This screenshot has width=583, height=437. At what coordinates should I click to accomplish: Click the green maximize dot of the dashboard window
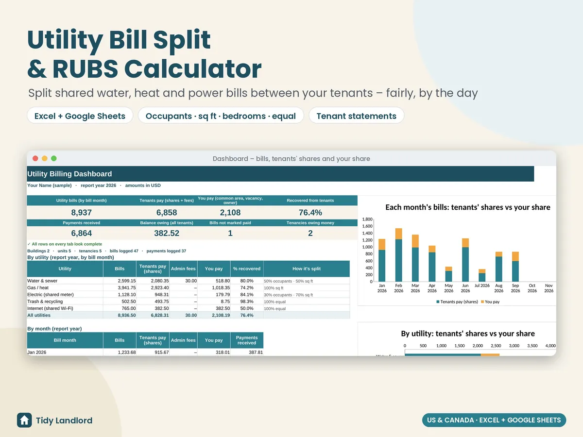pos(54,158)
